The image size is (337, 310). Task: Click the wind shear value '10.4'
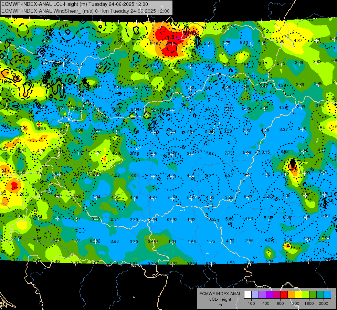(x=172, y=132)
